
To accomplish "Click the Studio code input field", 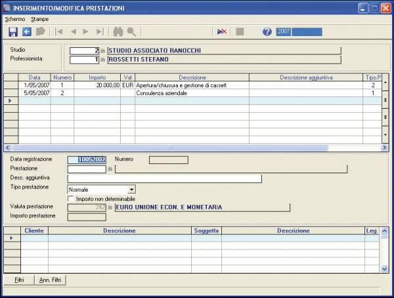I will 84,51.
